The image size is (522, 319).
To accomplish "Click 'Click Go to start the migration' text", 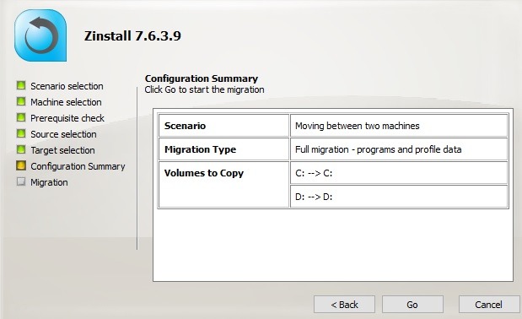I will [x=204, y=89].
